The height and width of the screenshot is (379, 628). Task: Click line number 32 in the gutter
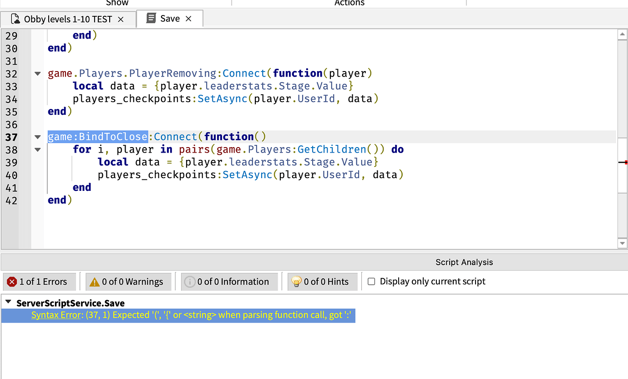[11, 73]
